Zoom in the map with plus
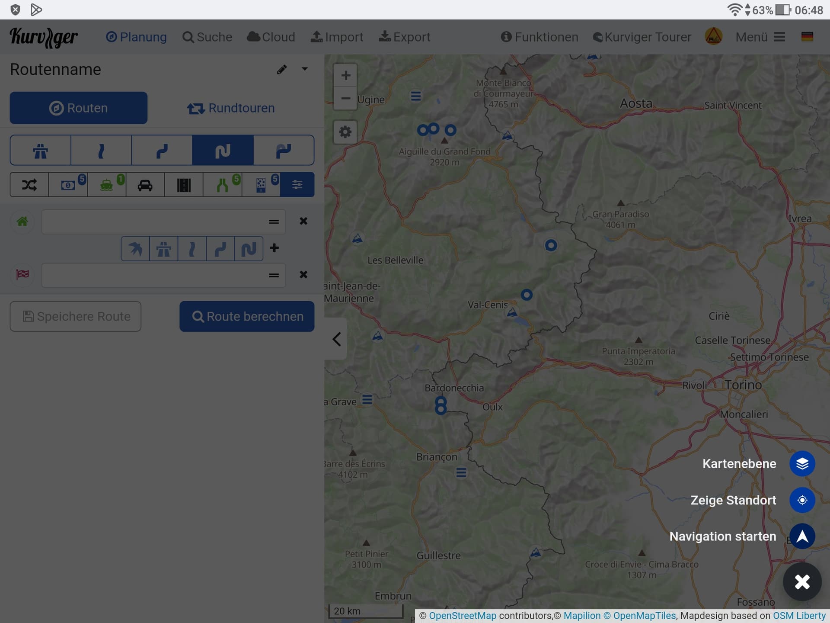 (x=345, y=76)
